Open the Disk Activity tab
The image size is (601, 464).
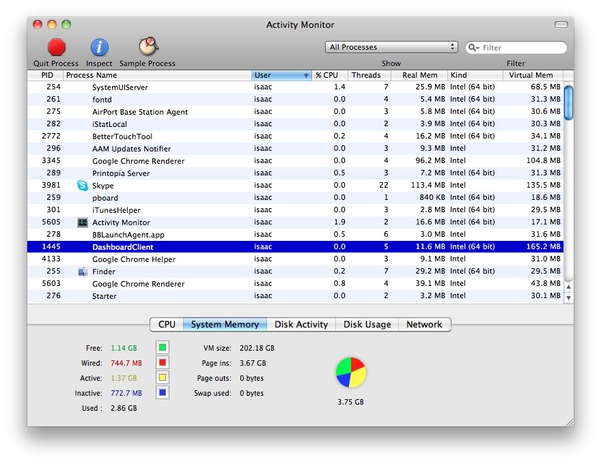[x=301, y=324]
